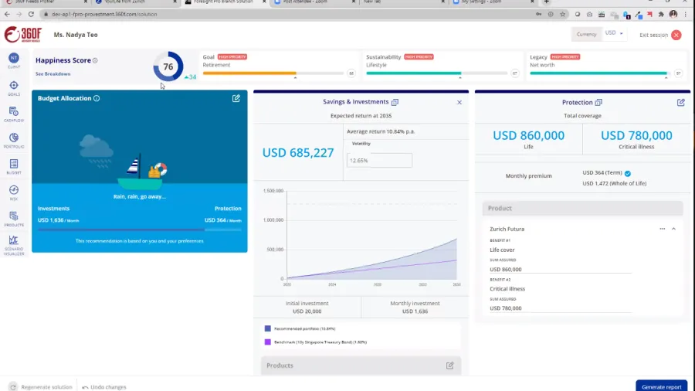This screenshot has height=391, width=695.
Task: Click the Generate report button
Action: click(x=660, y=386)
